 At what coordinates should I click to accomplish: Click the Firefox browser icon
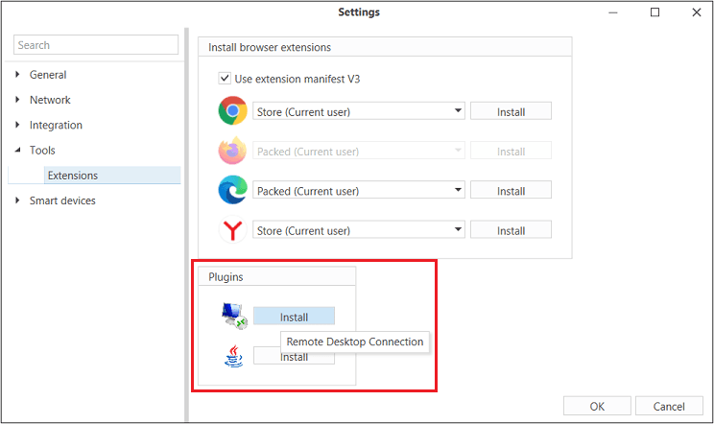pyautogui.click(x=232, y=152)
